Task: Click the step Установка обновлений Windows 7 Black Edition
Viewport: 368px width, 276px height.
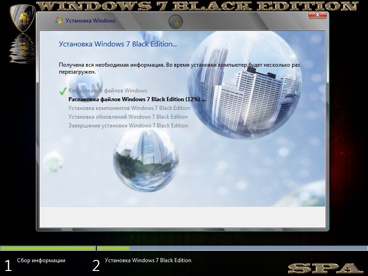Action: 128,117
